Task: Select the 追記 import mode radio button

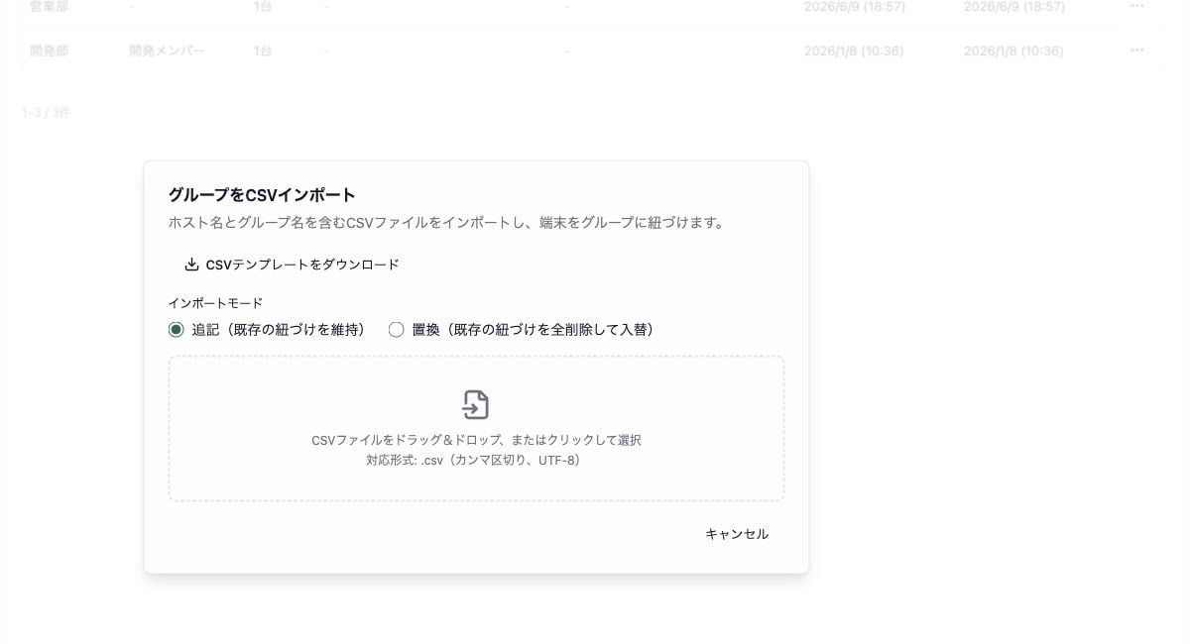Action: click(177, 330)
